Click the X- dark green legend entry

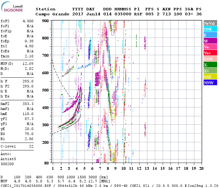point(210,65)
